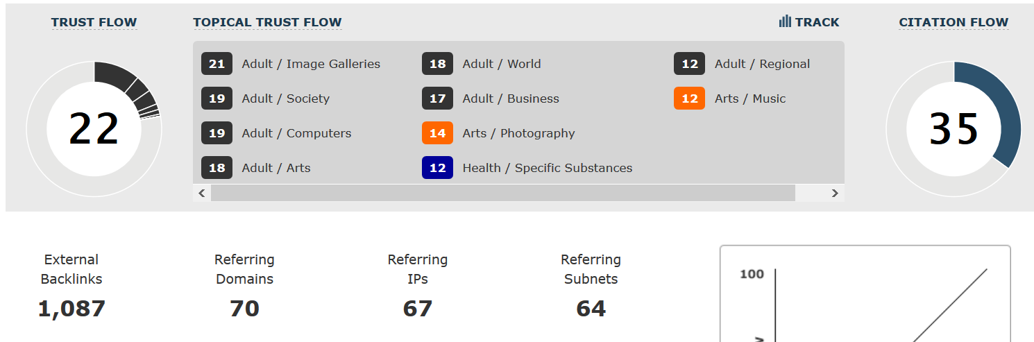Click the 21 Adult Image Galleries badge

pyautogui.click(x=217, y=64)
